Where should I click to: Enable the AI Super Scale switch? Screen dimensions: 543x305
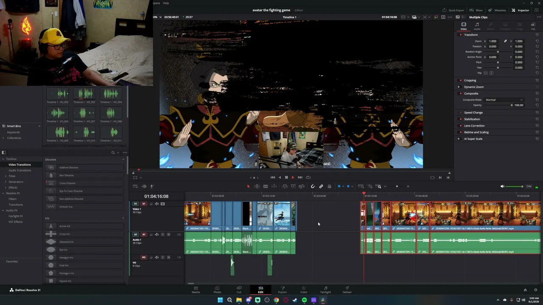tap(459, 139)
